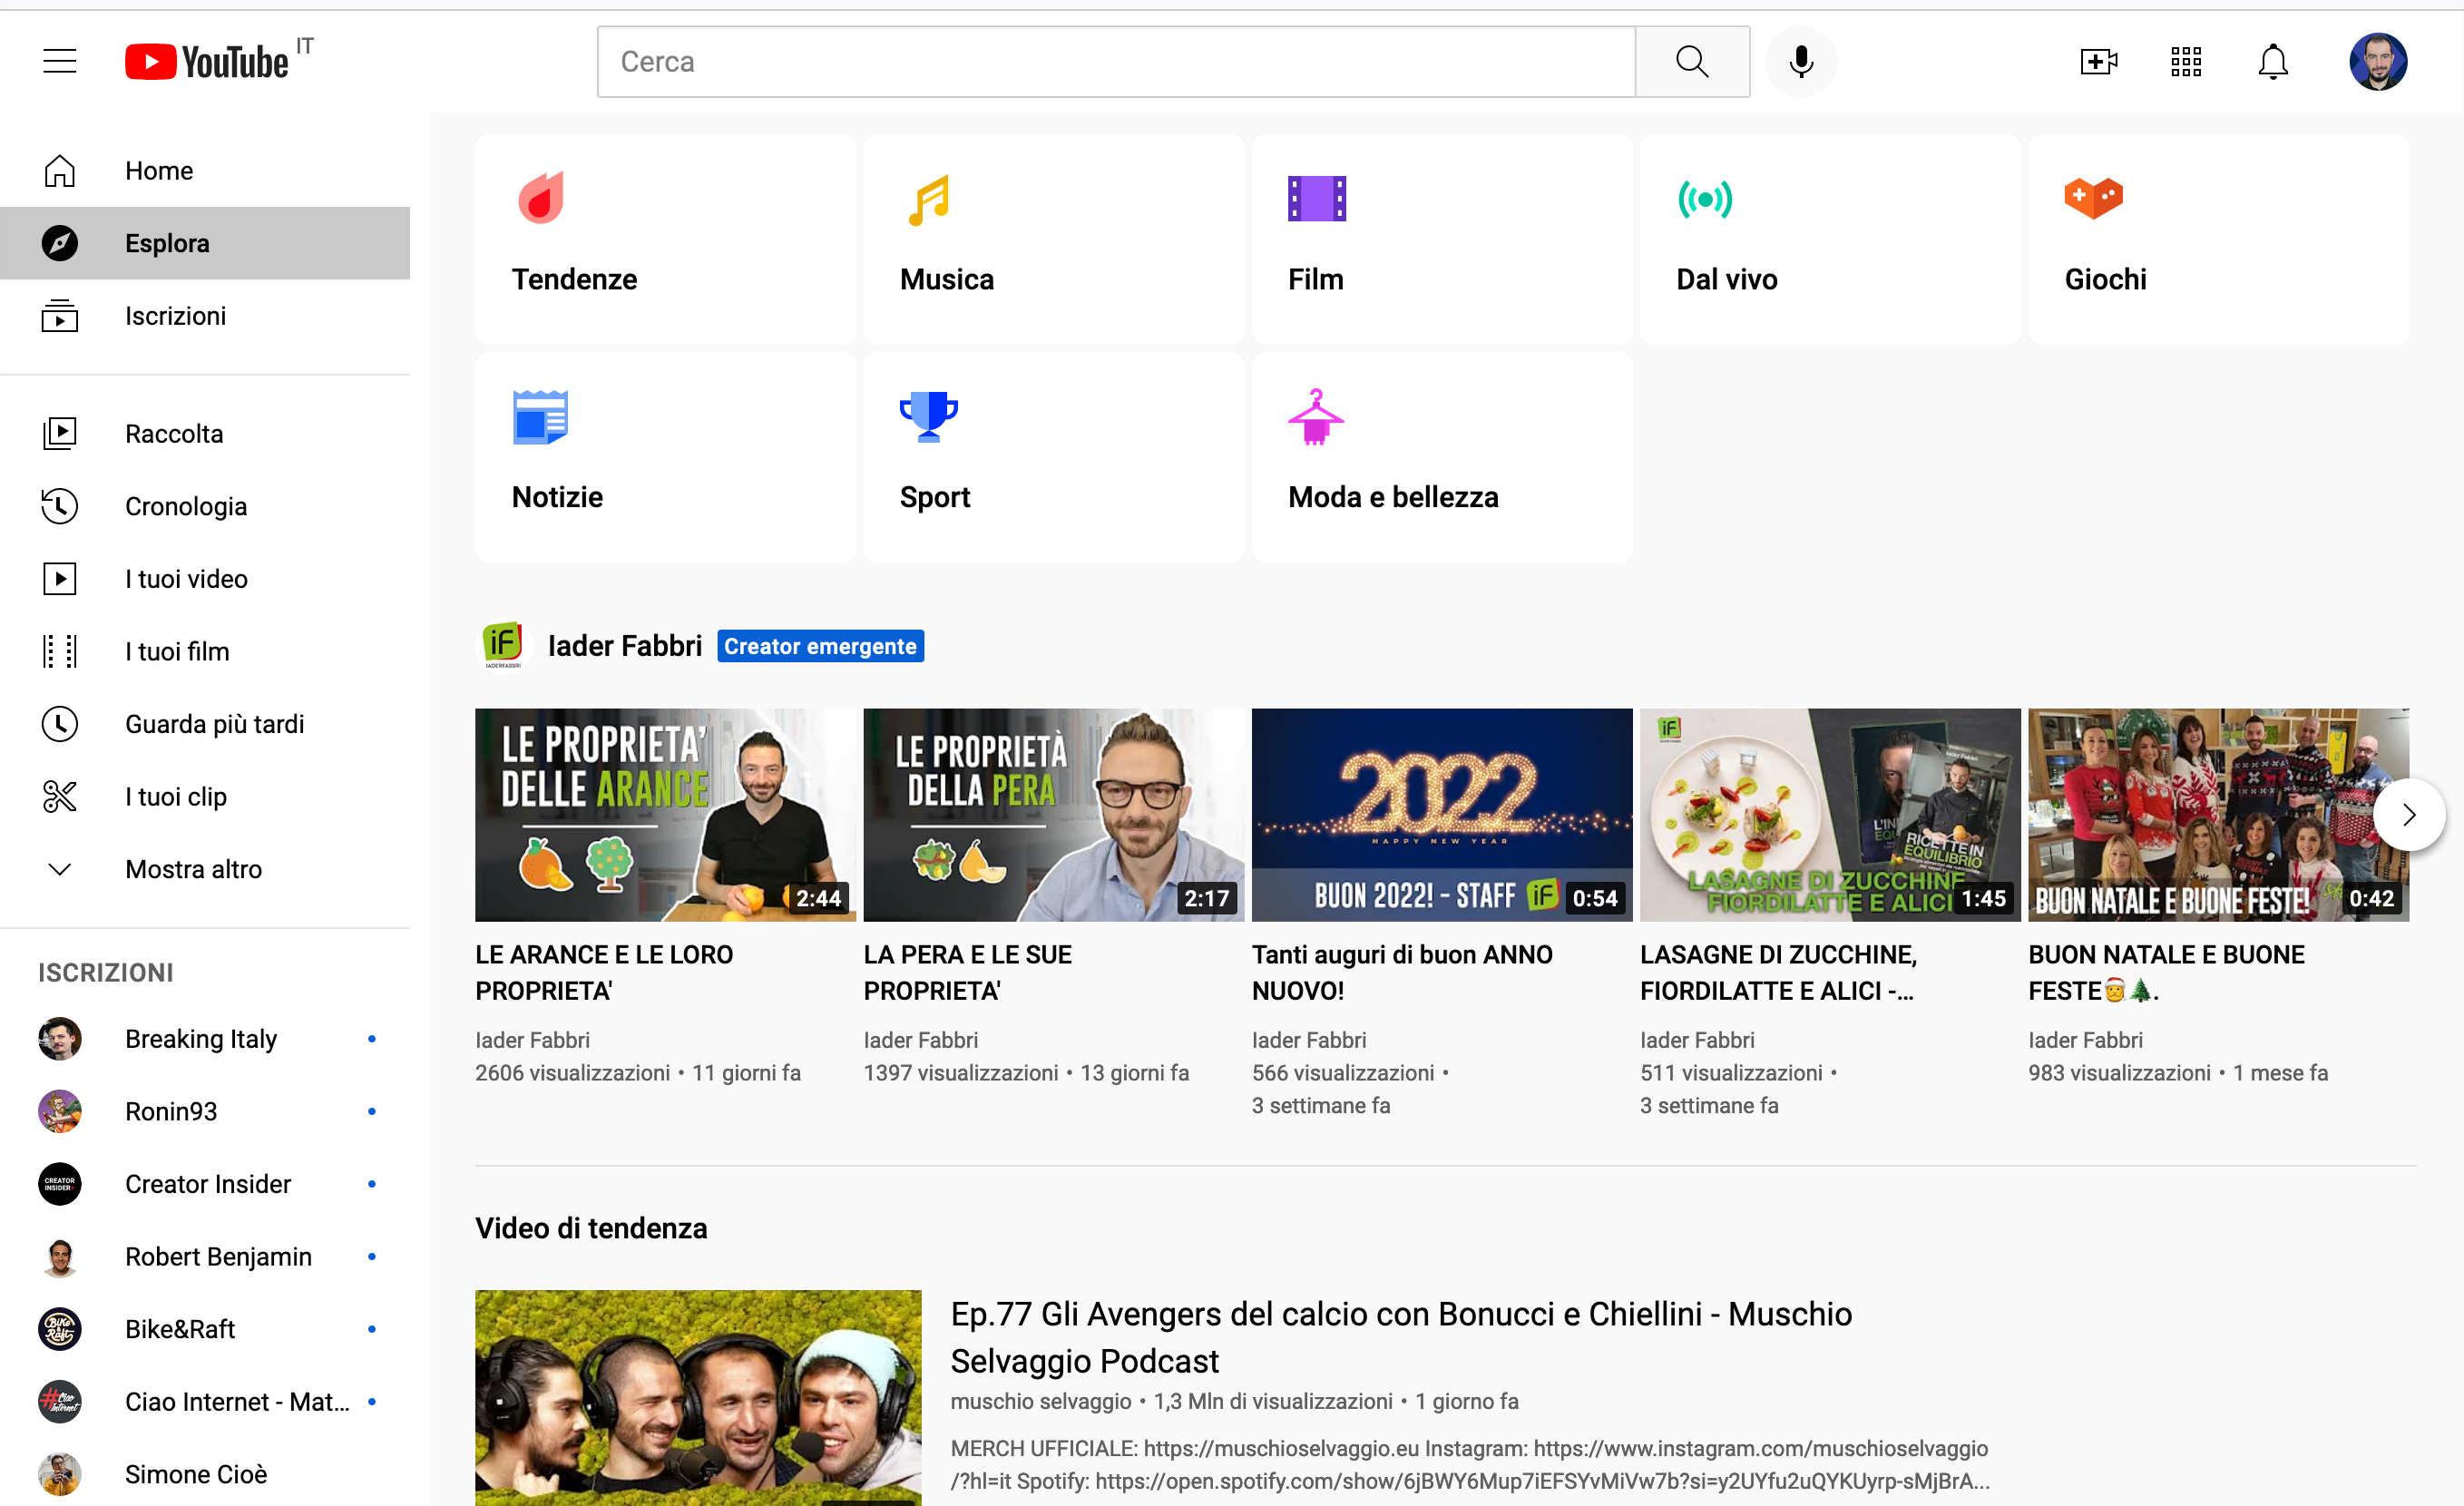Open the Film category card
2464x1506 pixels.
(1442, 240)
